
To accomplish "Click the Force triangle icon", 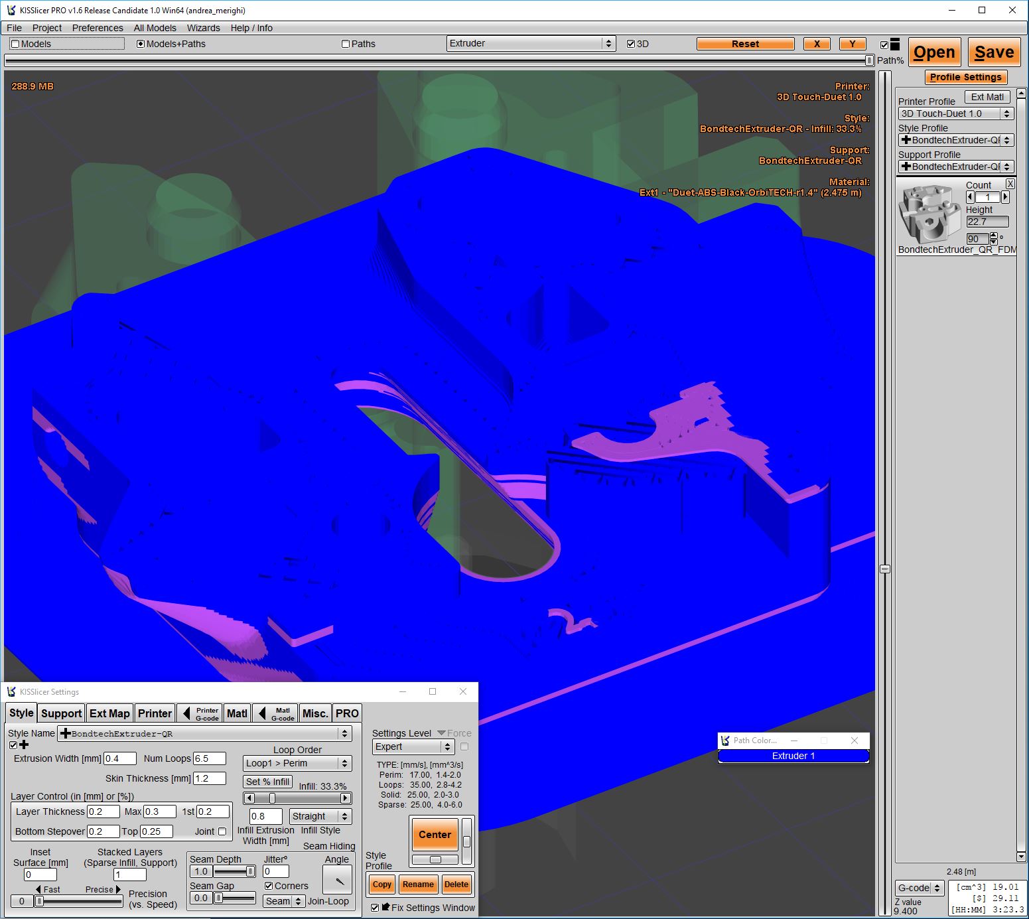I will [441, 733].
